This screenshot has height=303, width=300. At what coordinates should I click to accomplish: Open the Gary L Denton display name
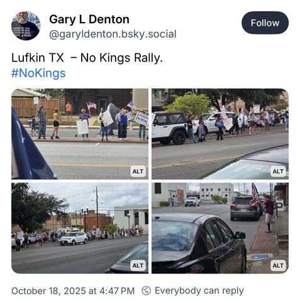coord(89,19)
